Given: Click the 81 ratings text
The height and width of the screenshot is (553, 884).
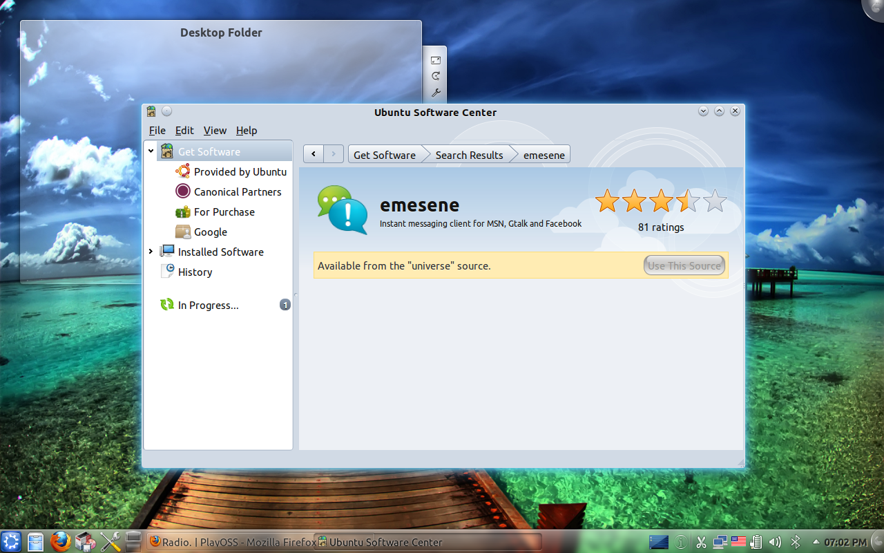Looking at the screenshot, I should click(x=661, y=227).
